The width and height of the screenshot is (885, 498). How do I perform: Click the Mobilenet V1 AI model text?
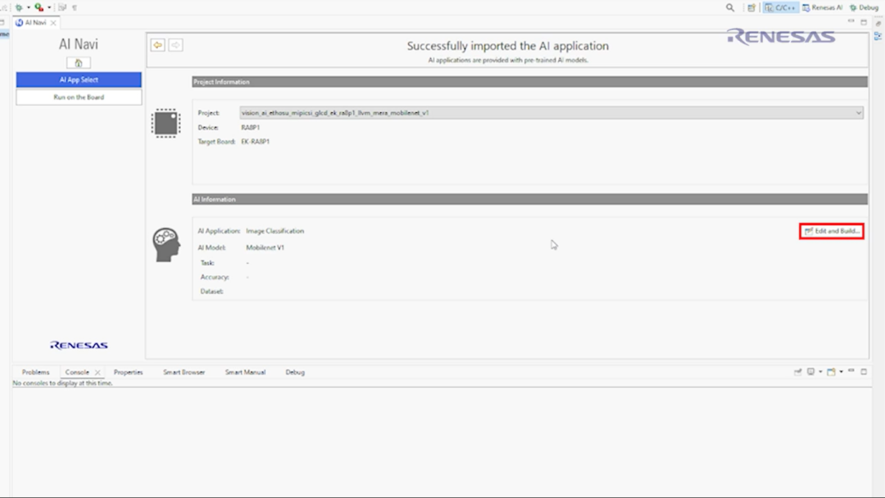pyautogui.click(x=265, y=247)
